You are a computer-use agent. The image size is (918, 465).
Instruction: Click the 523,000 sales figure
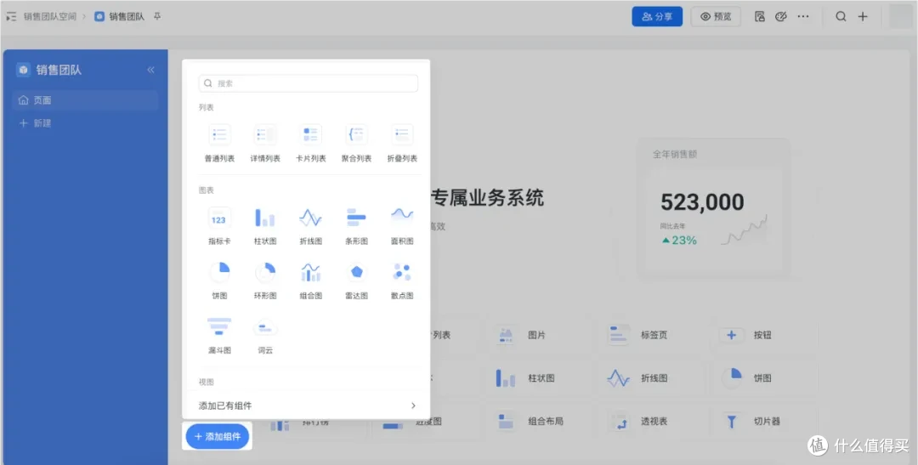click(702, 202)
